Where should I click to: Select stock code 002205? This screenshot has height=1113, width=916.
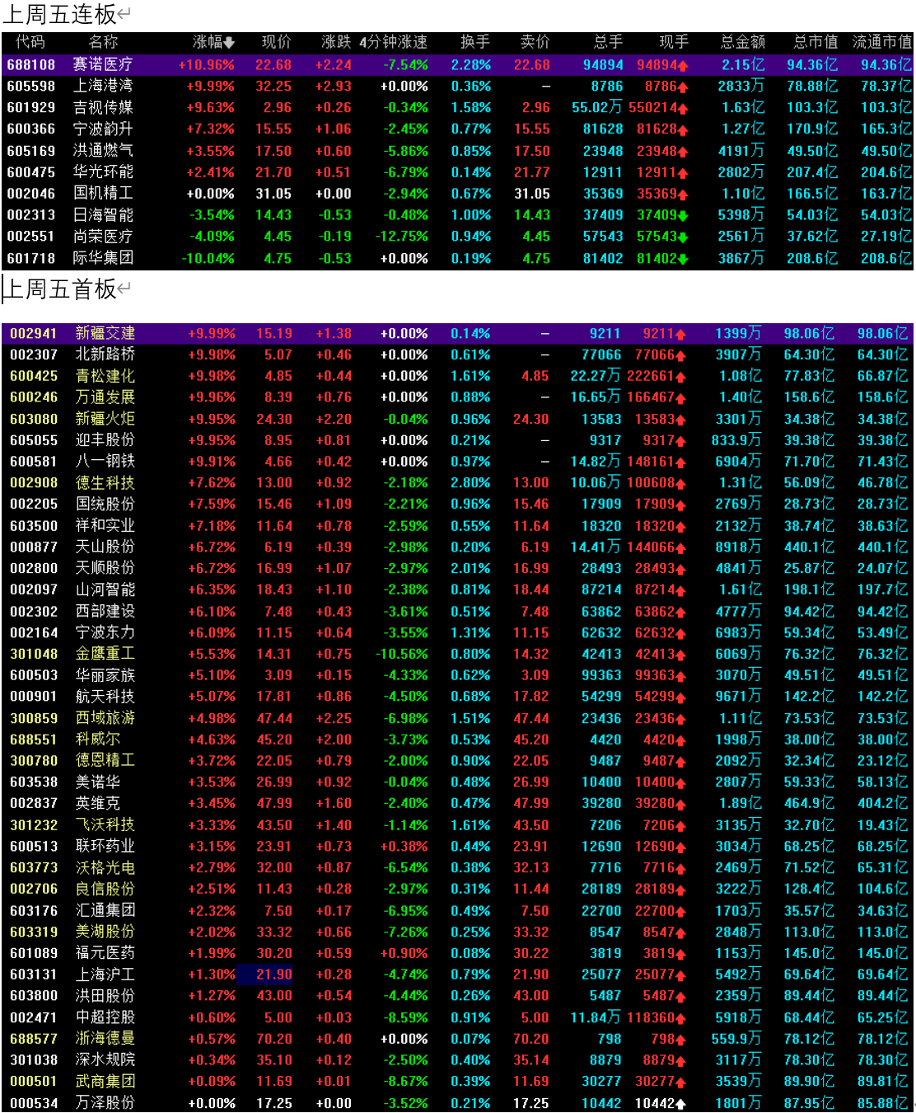[34, 504]
